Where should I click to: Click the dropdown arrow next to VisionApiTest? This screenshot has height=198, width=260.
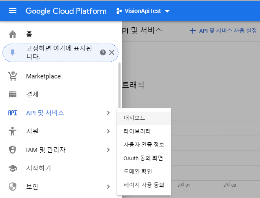[x=167, y=11]
